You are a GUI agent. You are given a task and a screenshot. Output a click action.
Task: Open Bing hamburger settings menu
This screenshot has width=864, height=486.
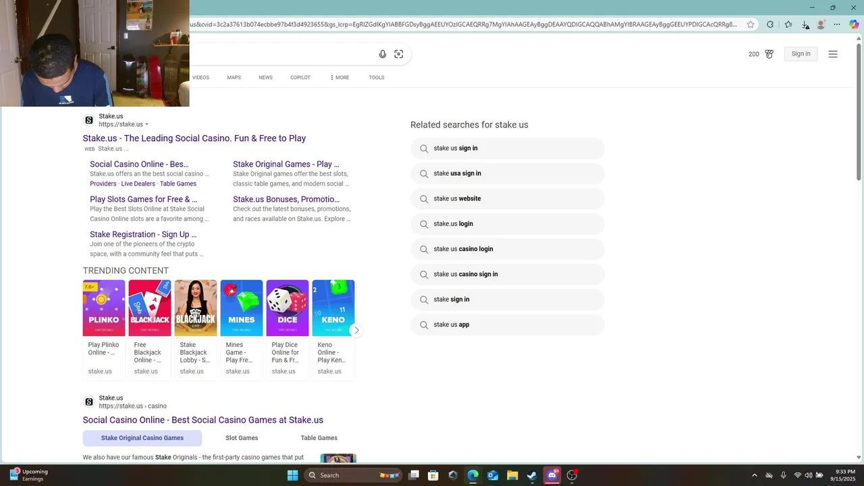point(833,54)
